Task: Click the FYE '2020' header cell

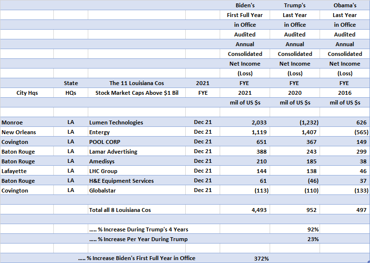Action: [x=295, y=93]
